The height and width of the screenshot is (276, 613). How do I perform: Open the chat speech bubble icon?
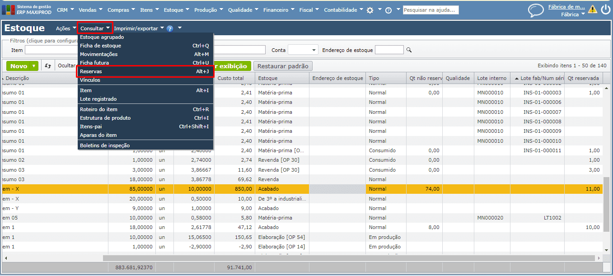pos(536,10)
